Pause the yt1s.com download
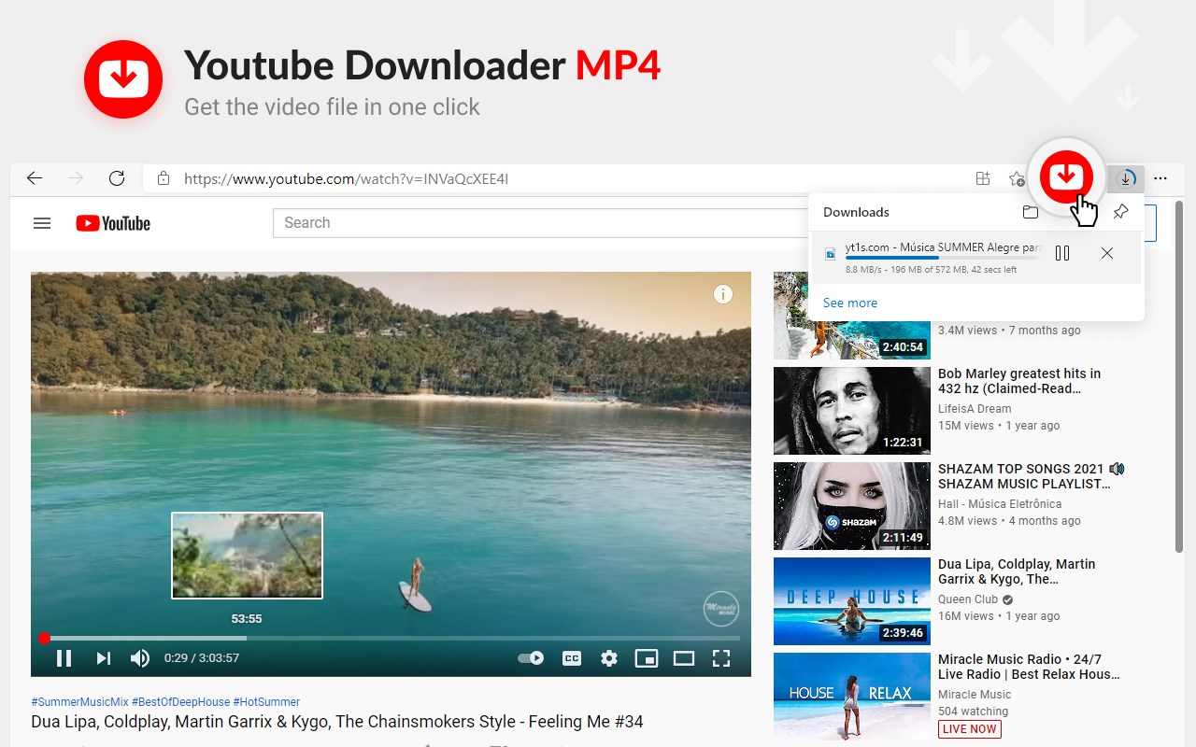Viewport: 1196px width, 747px height. (x=1062, y=253)
